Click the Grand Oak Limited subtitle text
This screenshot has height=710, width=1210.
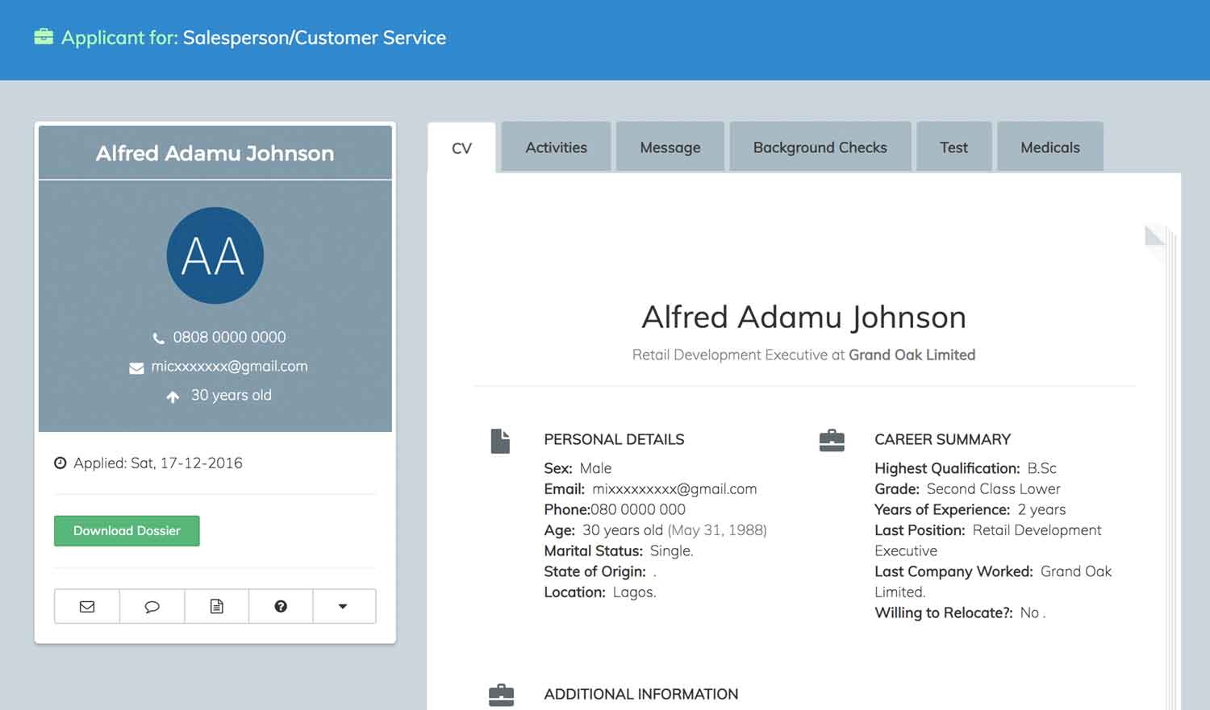tap(912, 355)
